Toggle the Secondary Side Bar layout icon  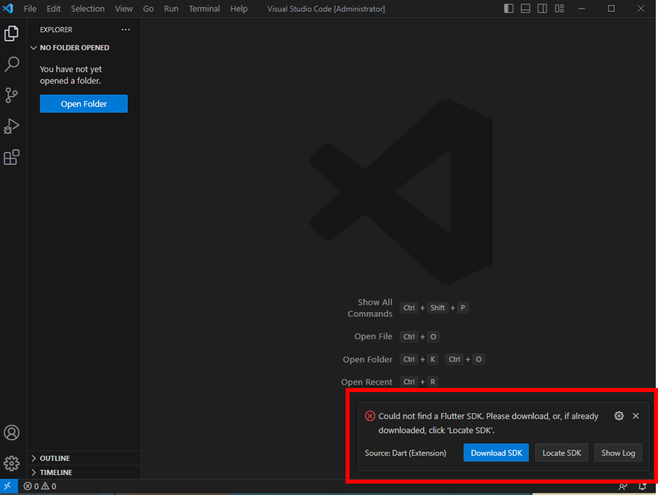click(x=542, y=8)
